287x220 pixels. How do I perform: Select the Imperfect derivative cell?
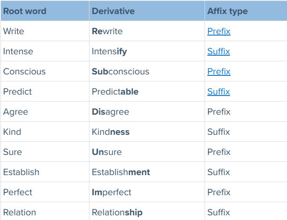click(111, 192)
